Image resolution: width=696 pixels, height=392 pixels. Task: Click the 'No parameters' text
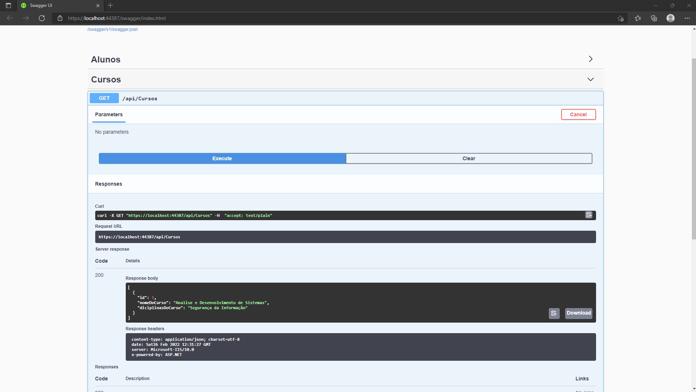click(x=112, y=132)
